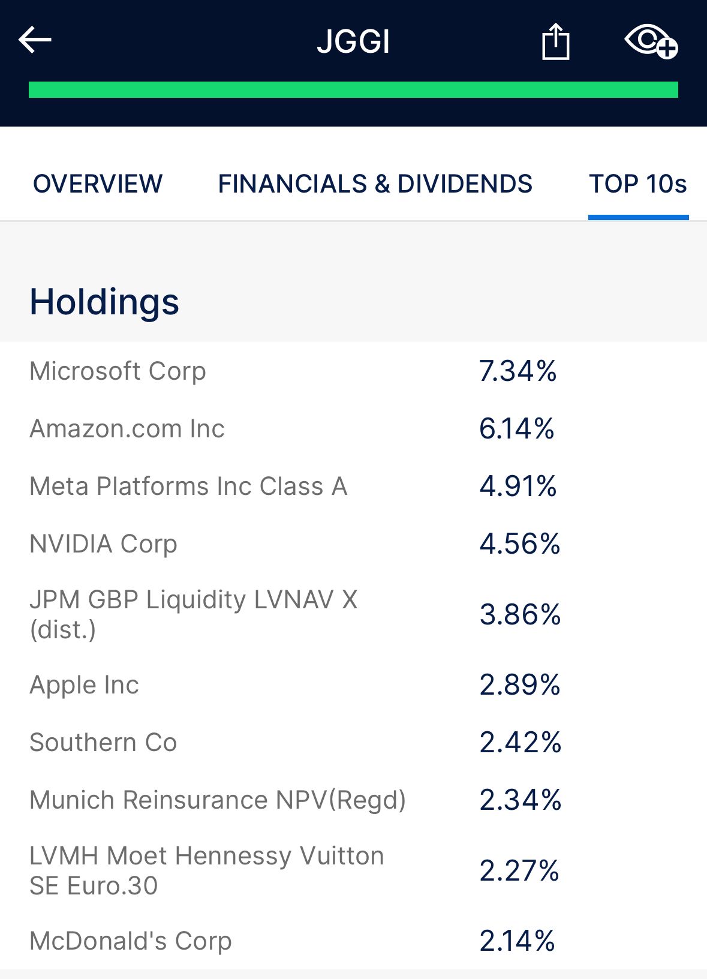
Task: Add JGGI to watchlist with eye icon
Action: point(651,41)
